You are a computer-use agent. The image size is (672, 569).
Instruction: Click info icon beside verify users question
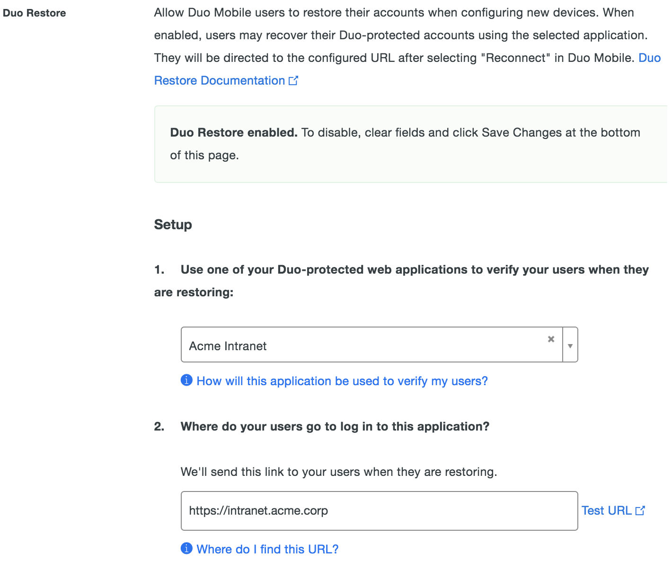pos(186,380)
